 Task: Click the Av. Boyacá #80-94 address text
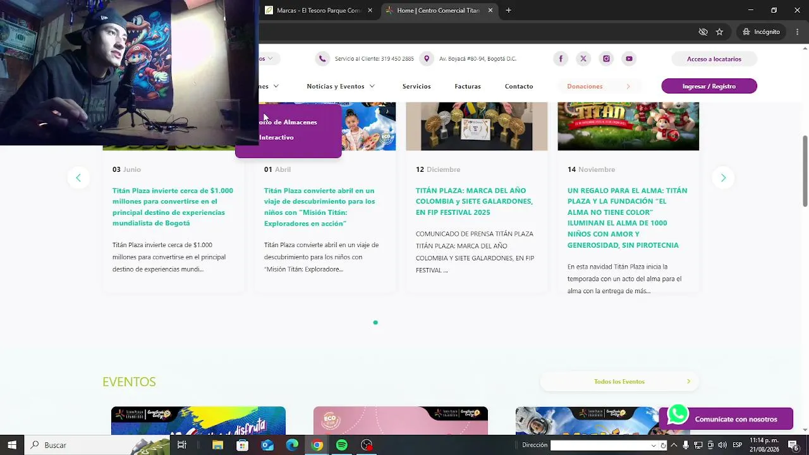click(x=478, y=59)
